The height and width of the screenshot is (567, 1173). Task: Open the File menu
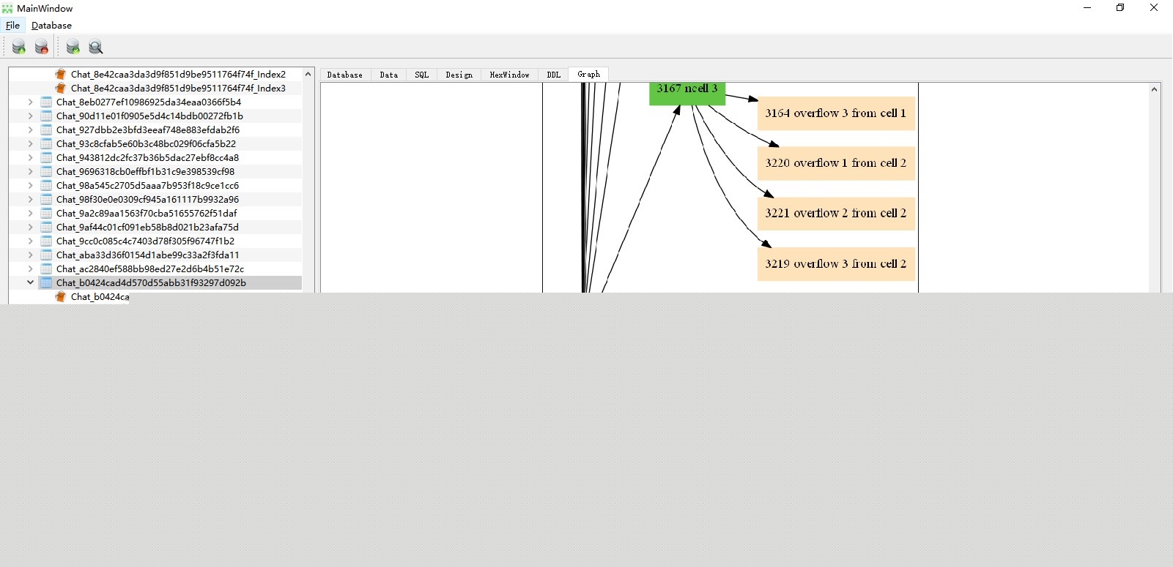coord(12,25)
